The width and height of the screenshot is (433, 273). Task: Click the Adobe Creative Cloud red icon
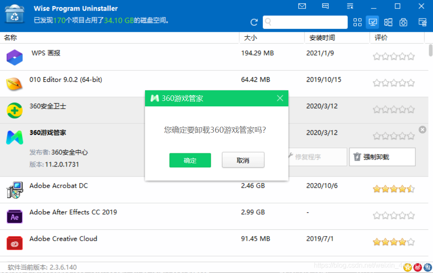pos(14,243)
